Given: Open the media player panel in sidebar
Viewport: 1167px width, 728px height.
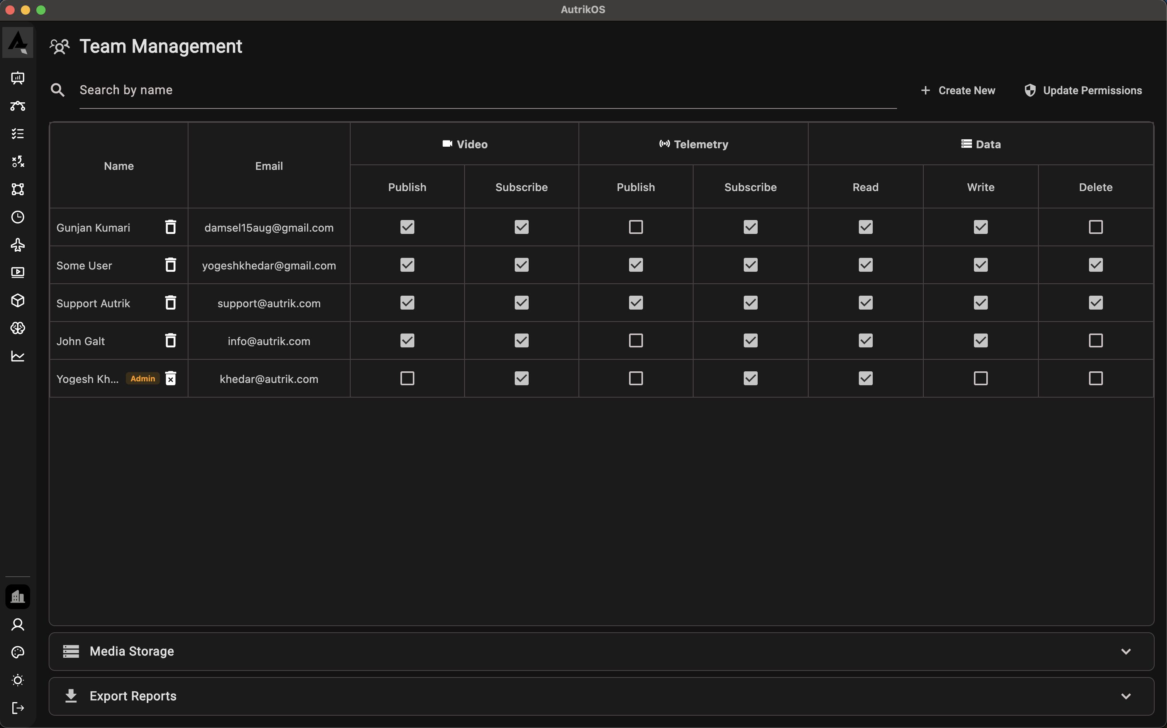Looking at the screenshot, I should [x=18, y=272].
